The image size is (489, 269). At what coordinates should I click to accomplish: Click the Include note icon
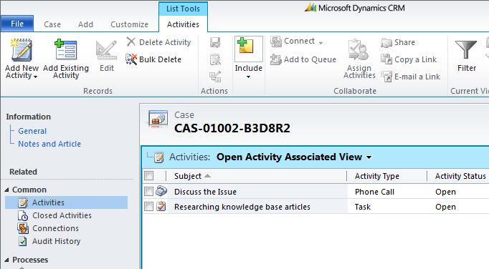(245, 46)
